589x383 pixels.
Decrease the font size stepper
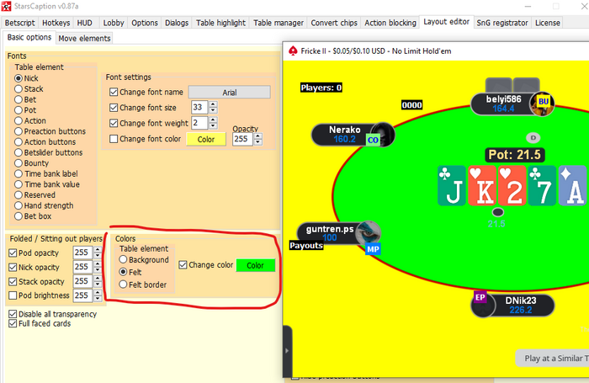pyautogui.click(x=213, y=110)
